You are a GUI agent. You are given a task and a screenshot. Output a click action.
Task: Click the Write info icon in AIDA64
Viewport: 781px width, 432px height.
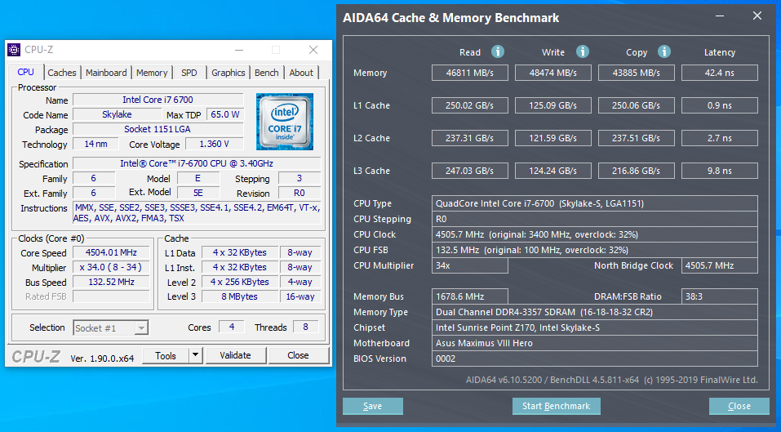click(x=582, y=51)
